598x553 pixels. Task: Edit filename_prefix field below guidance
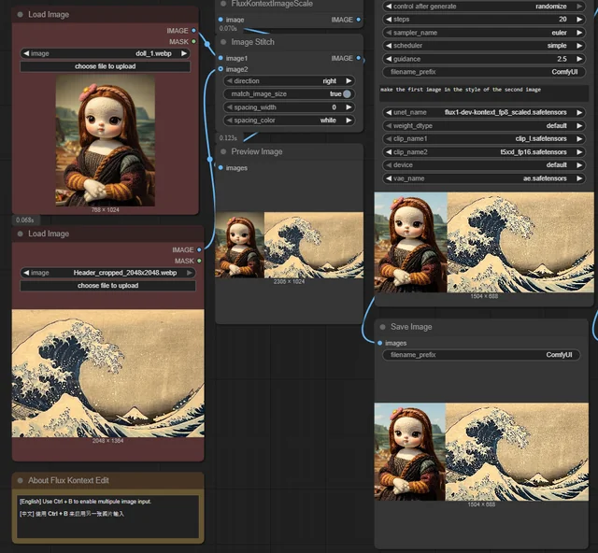484,72
